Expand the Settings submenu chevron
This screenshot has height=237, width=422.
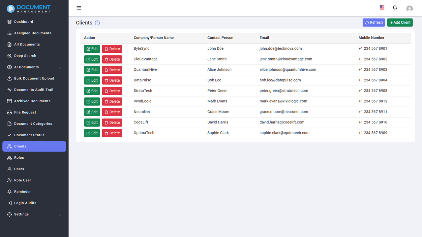click(x=60, y=215)
